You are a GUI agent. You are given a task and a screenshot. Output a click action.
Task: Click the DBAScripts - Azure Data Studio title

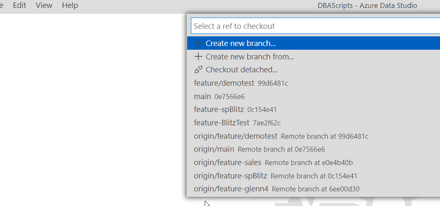click(x=367, y=5)
